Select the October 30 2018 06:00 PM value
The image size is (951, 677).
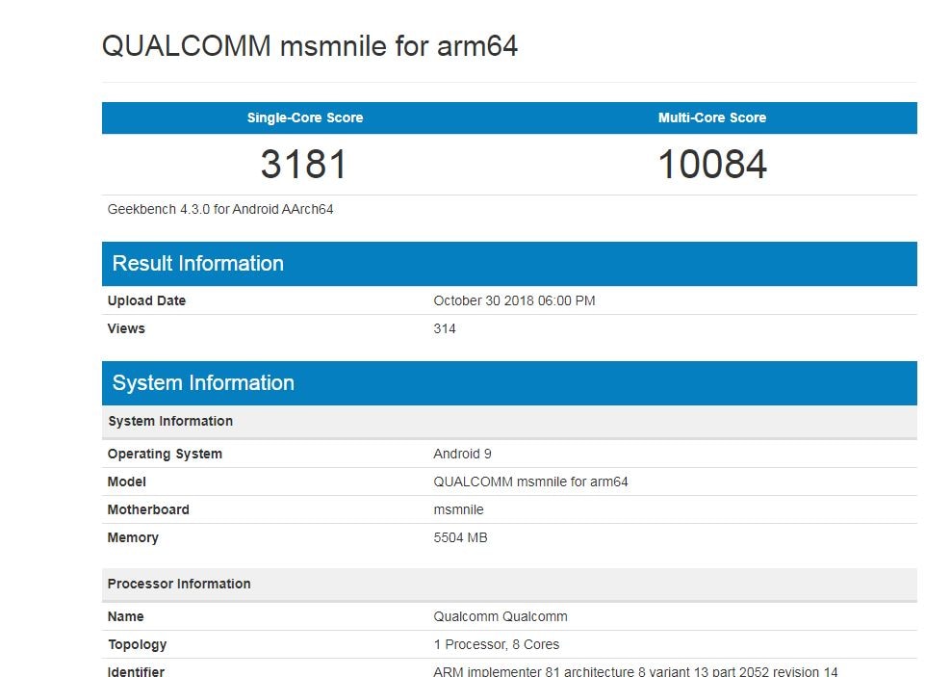pyautogui.click(x=514, y=300)
